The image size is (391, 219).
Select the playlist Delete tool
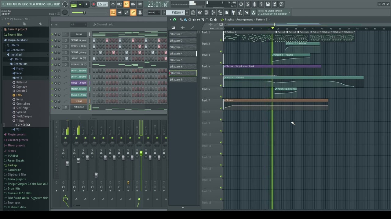tap(190, 20)
